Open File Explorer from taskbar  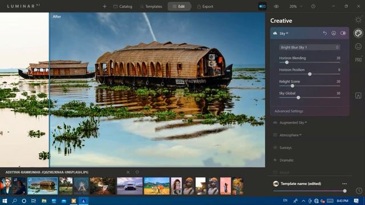click(x=44, y=201)
